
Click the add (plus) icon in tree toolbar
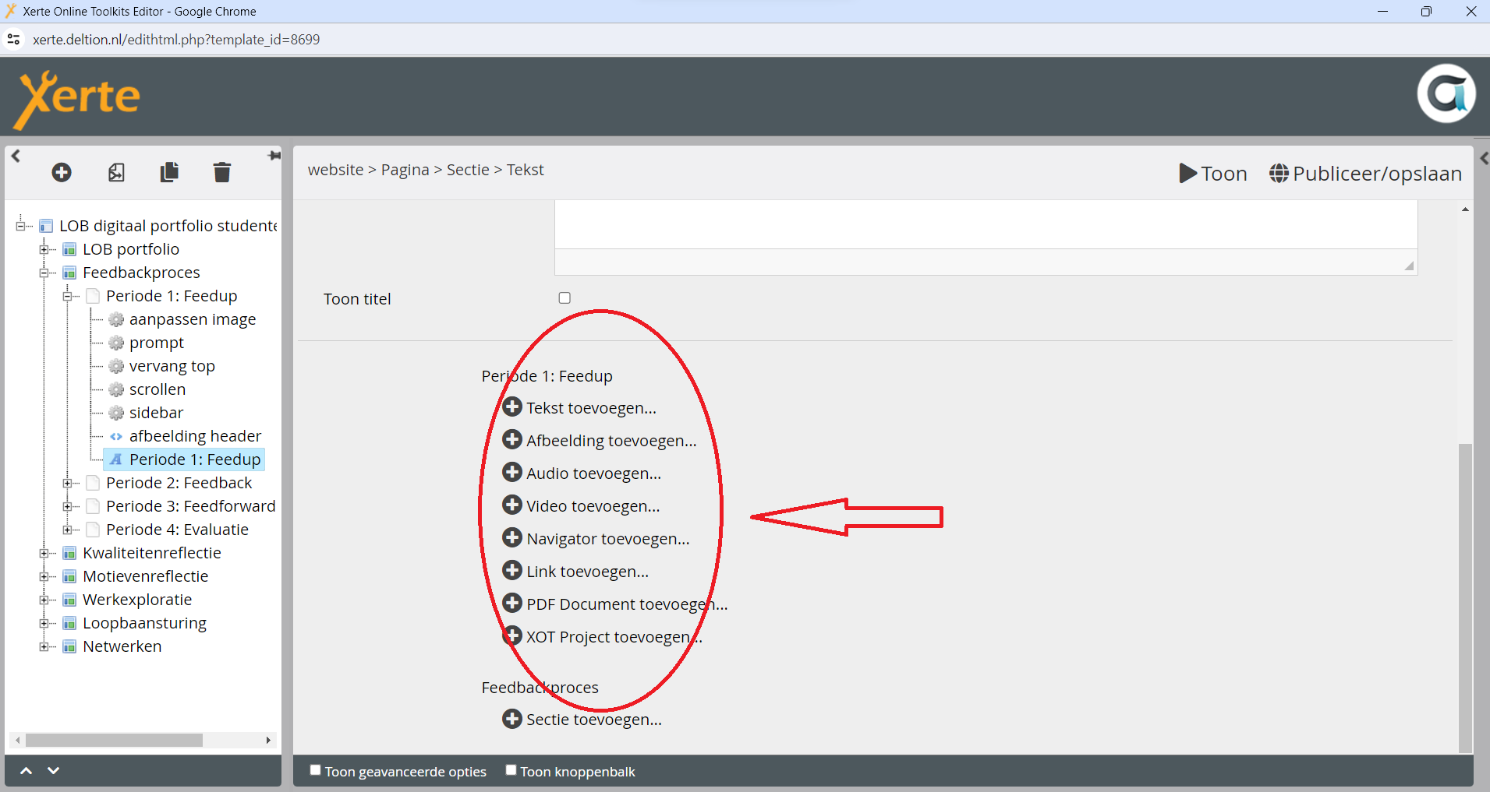tap(62, 172)
